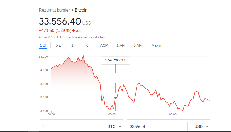Focus the BTC amount input field

click(70, 126)
